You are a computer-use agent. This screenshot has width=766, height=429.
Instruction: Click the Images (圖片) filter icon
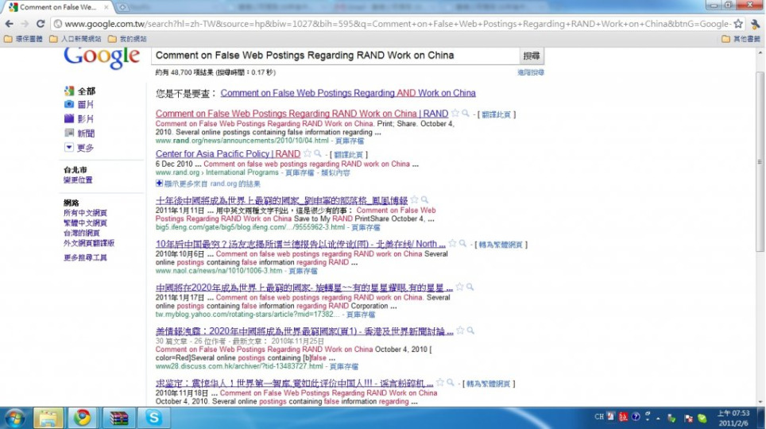[x=69, y=105]
